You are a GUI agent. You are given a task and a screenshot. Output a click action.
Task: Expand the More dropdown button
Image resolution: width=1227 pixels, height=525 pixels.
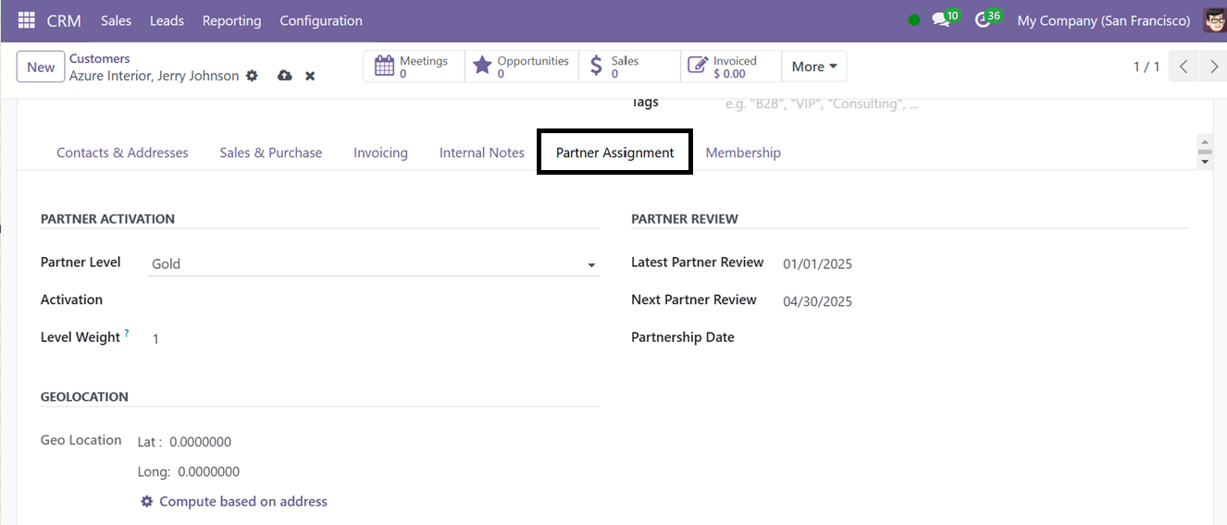[814, 67]
